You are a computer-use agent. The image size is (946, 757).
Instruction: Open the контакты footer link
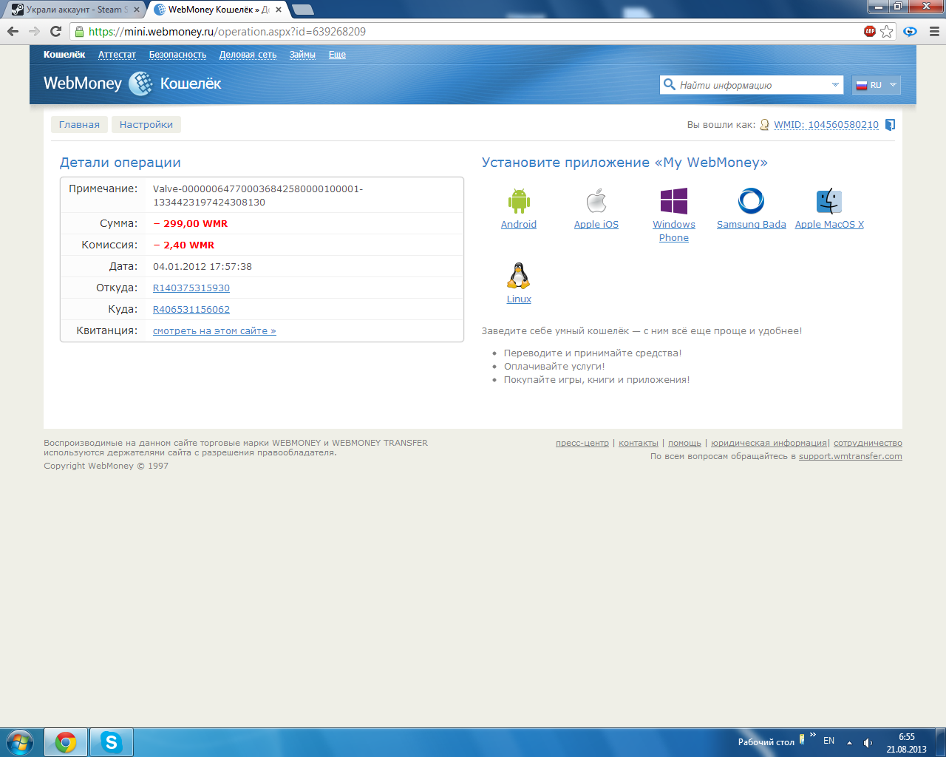tap(639, 443)
